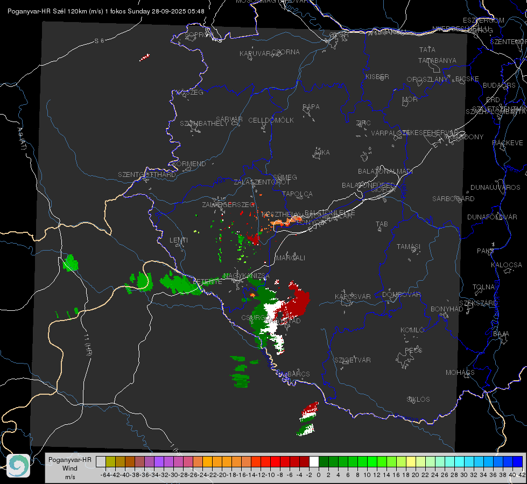
Task: Click the MARCALI label
Action: pos(291,258)
